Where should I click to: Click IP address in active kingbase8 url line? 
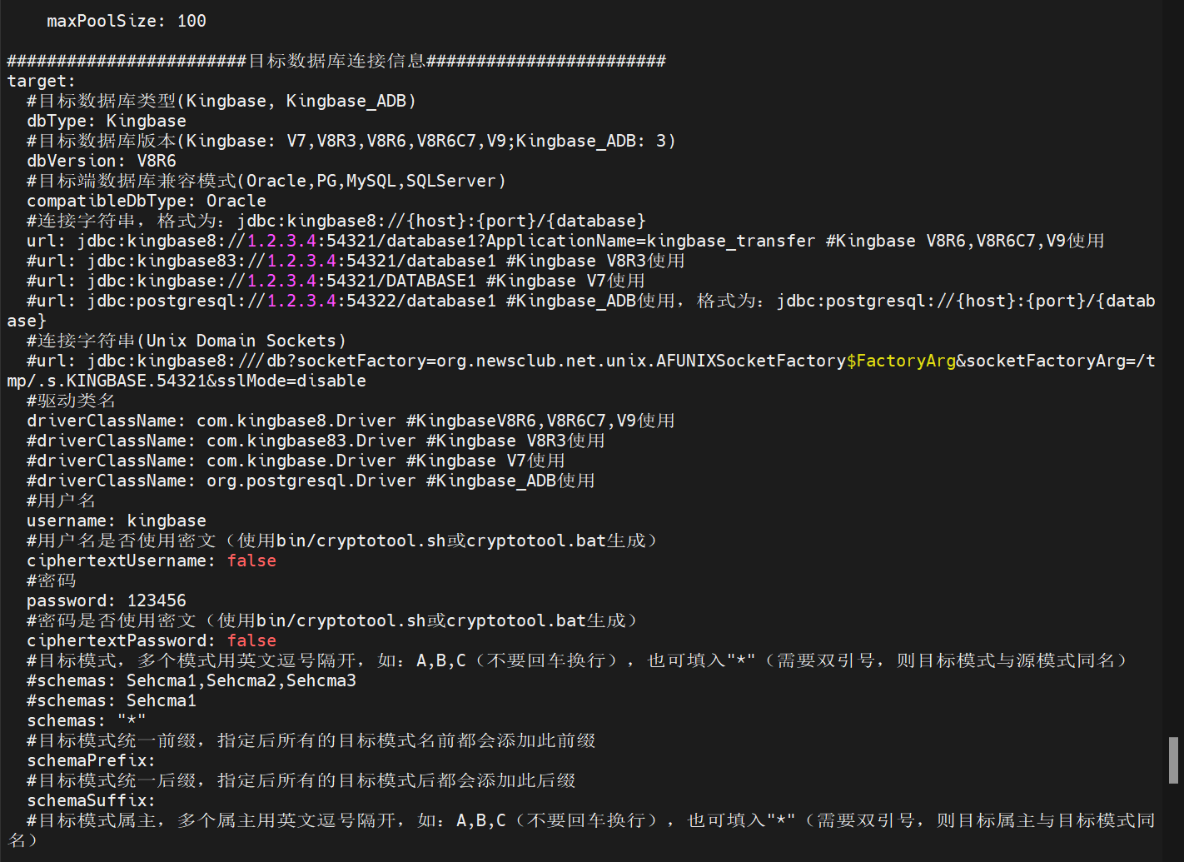[281, 241]
